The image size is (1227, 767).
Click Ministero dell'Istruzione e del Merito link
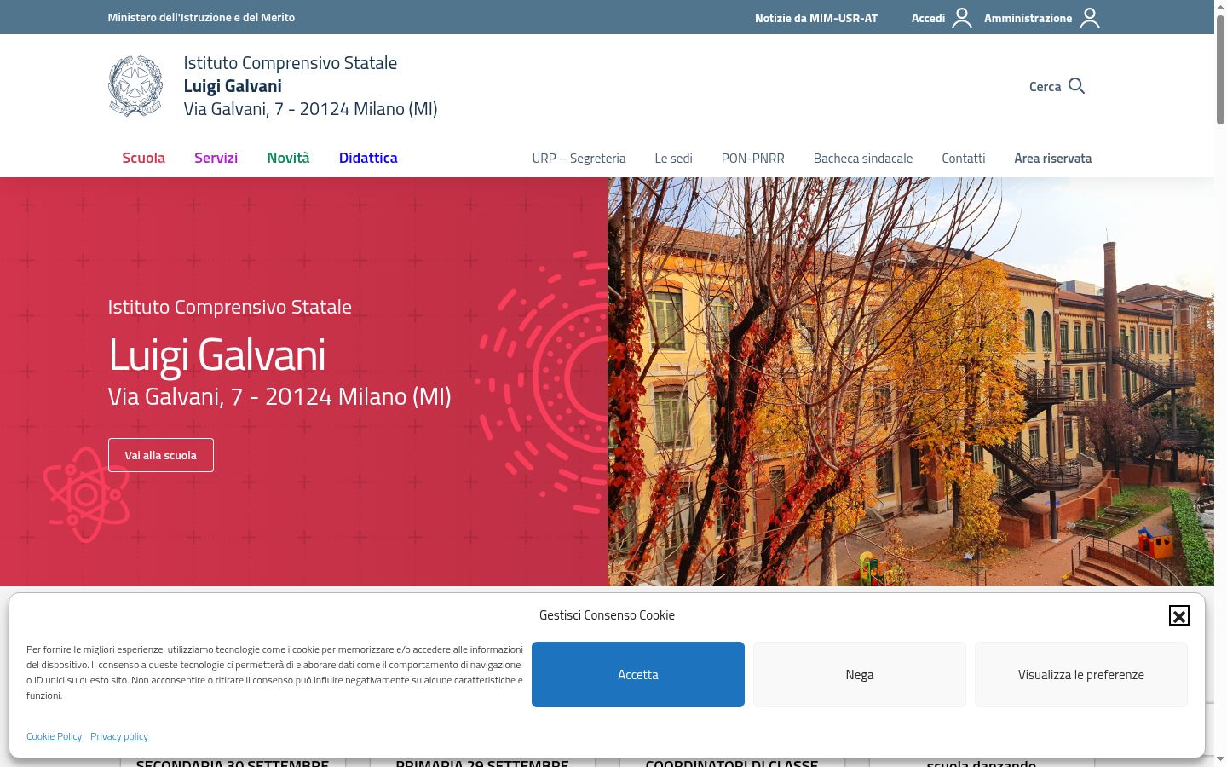201,17
